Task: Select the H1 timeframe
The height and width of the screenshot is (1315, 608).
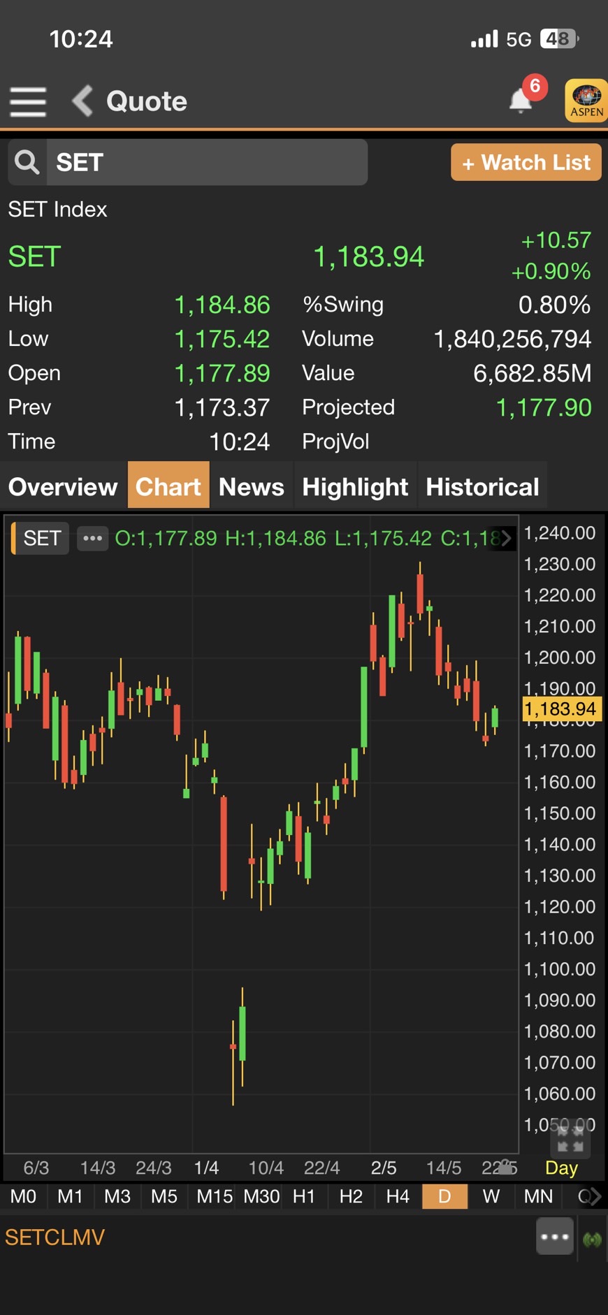Action: (304, 1196)
